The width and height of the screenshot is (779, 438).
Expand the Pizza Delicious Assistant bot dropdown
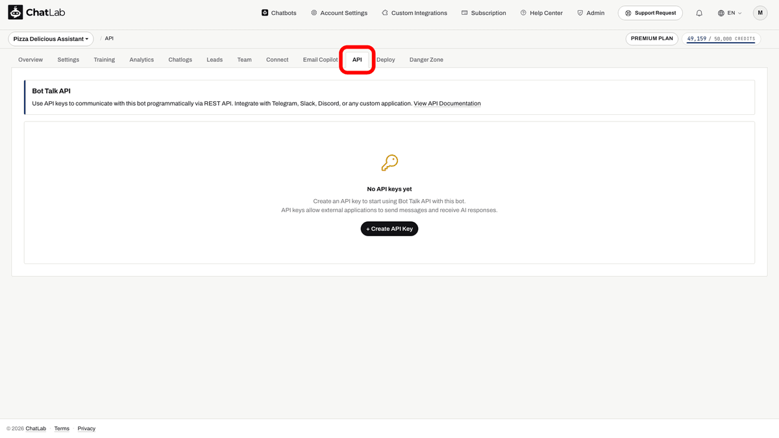click(51, 39)
